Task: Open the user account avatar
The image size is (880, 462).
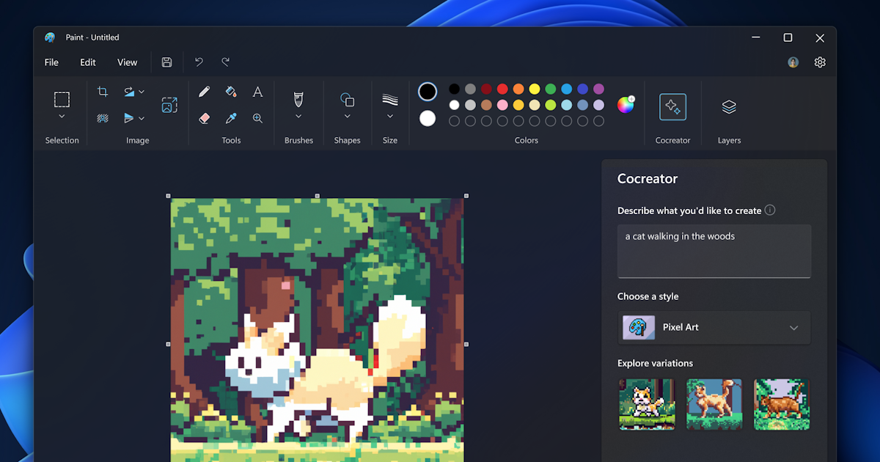Action: click(x=793, y=62)
